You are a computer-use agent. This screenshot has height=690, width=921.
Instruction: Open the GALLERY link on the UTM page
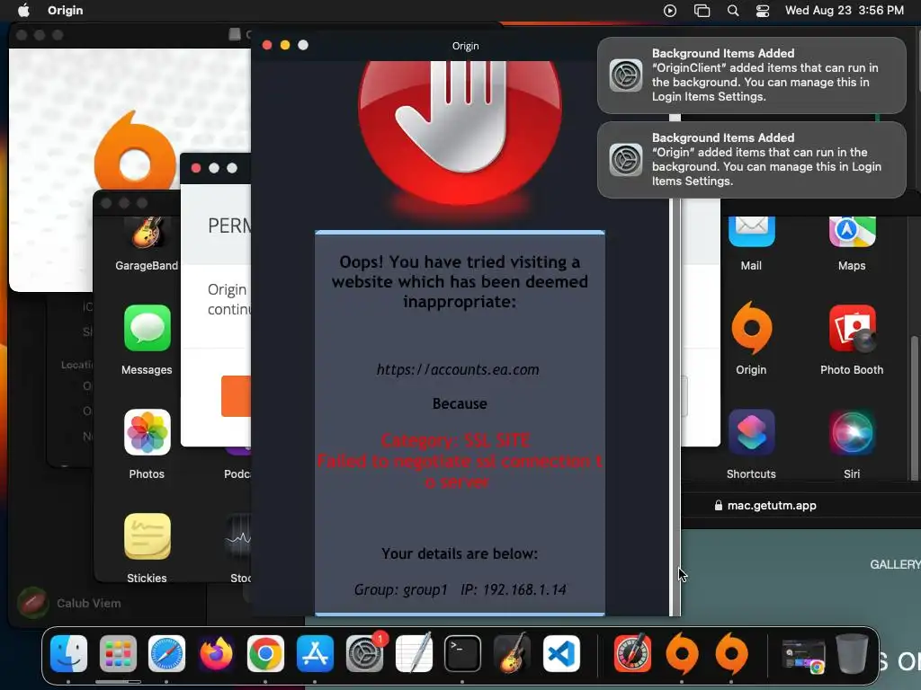[895, 564]
